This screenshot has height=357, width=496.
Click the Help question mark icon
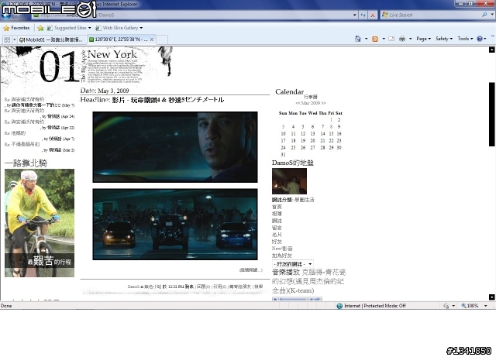(x=480, y=39)
